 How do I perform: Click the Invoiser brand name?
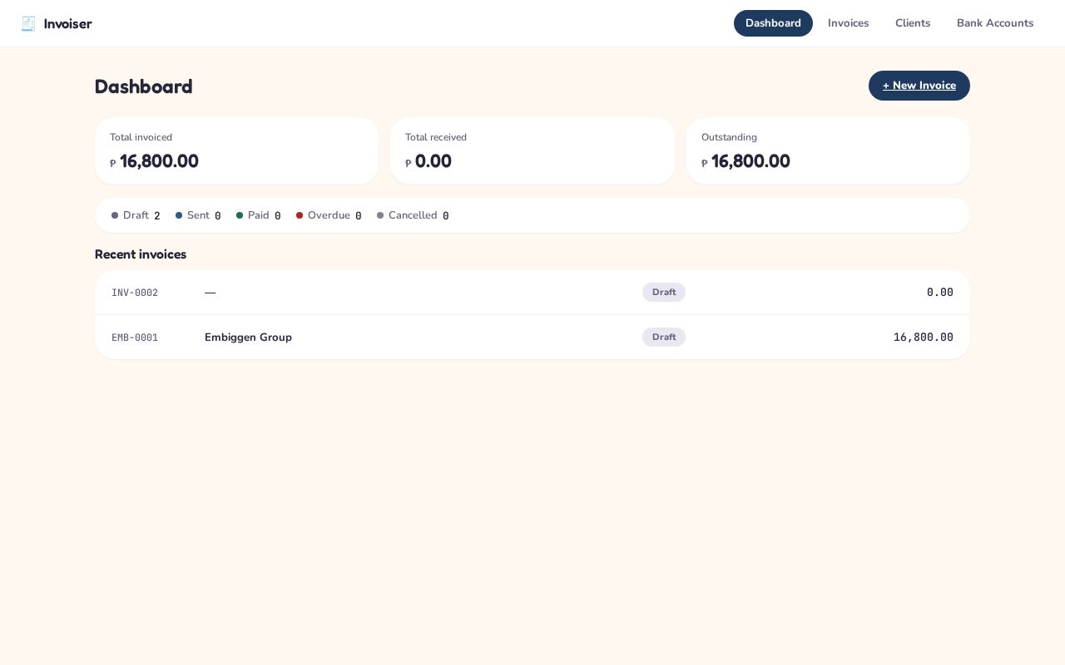pyautogui.click(x=67, y=23)
